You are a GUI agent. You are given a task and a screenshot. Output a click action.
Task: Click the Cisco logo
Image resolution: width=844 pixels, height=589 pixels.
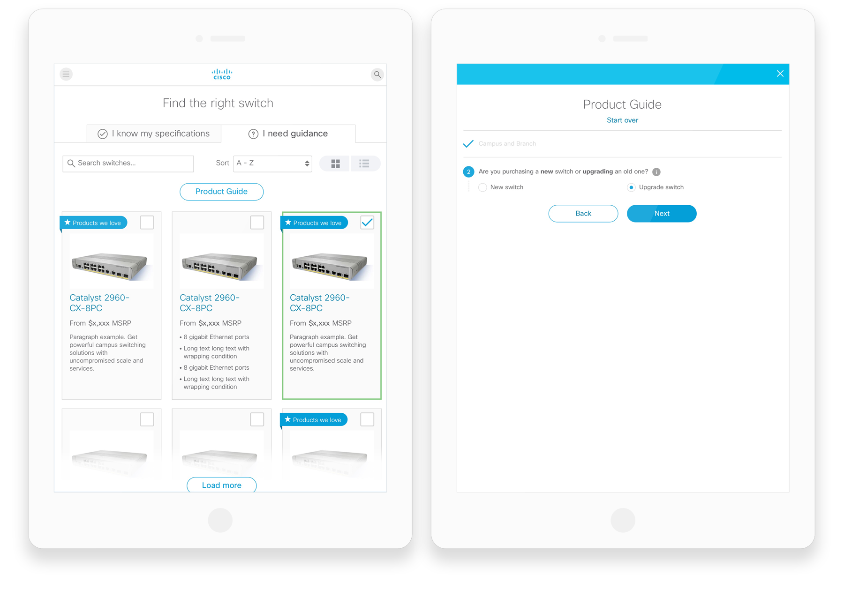point(222,74)
